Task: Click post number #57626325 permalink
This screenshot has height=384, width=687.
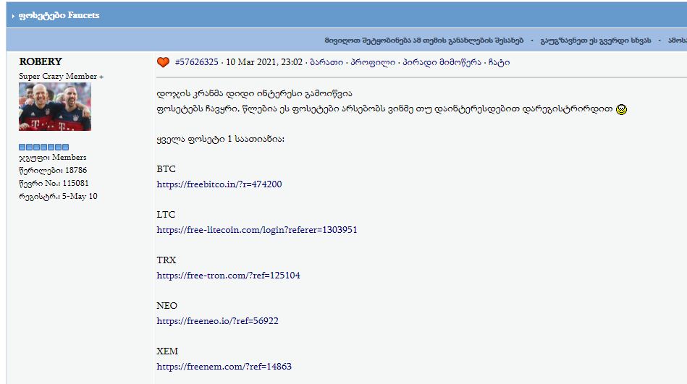Action: coord(196,62)
